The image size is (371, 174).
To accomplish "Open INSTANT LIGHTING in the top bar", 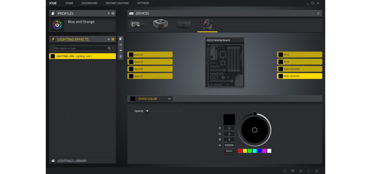I will coord(117,3).
